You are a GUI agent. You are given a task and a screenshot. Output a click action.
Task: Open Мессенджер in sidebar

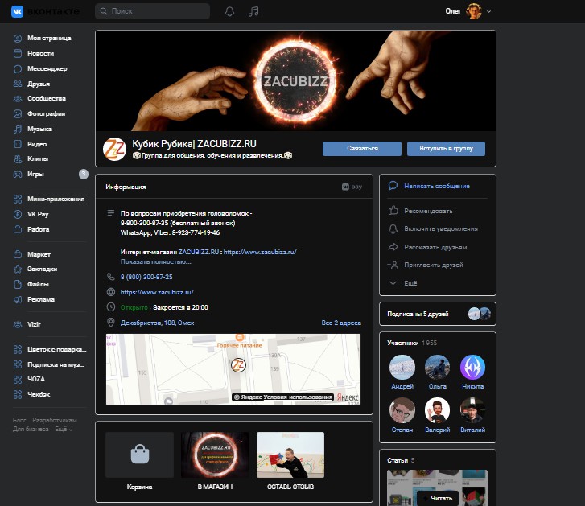(47, 68)
